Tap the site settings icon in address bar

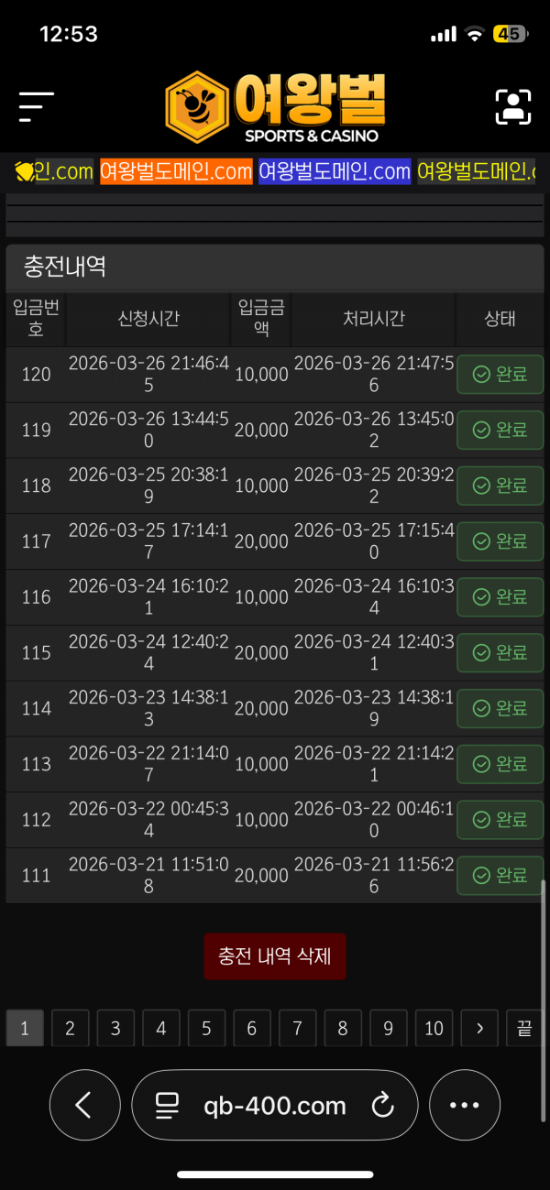pyautogui.click(x=167, y=1106)
